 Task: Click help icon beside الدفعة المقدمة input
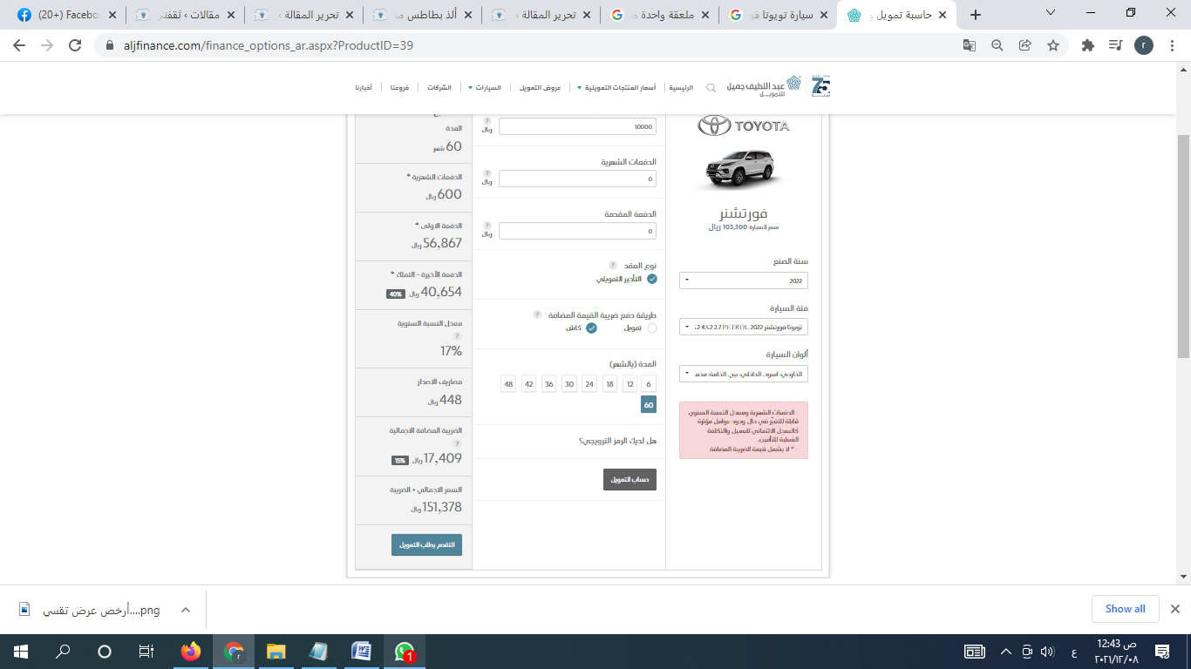487,226
